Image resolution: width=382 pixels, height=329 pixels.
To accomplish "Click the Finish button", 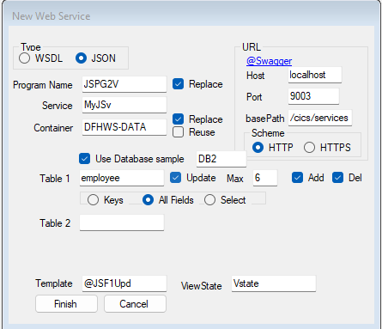I will (66, 304).
